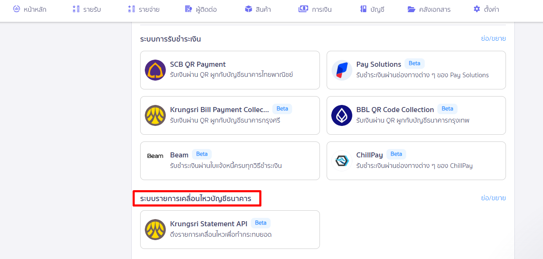Viewport: 543px width, 259px height.
Task: Click the expense icon beside รายจ่าย
Action: pyautogui.click(x=132, y=9)
